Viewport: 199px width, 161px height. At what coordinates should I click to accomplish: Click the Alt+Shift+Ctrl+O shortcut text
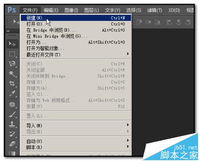pos(107,42)
